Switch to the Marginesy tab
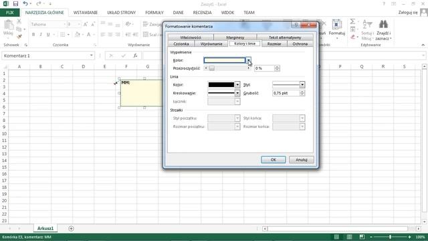Screen dimensions: 428x241 (235, 37)
